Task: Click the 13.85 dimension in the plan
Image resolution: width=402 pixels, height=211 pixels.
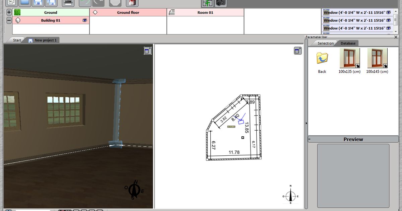Action: click(247, 128)
